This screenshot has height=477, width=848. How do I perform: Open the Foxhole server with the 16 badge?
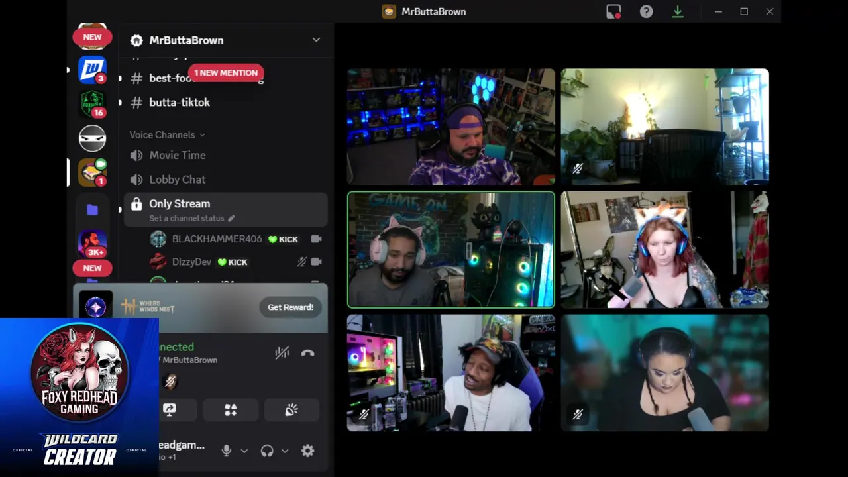(x=92, y=104)
